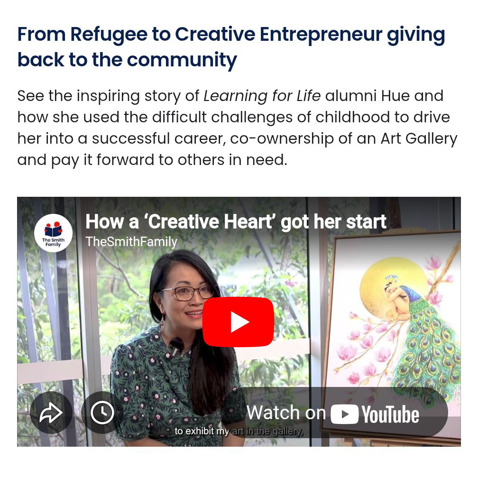Click the TheSmithFamily channel name
Screen dimensions: 478x478
(x=131, y=242)
